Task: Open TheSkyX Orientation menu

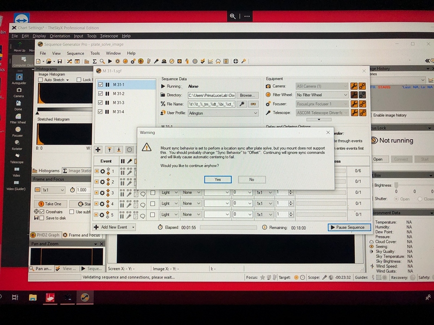Action: point(60,36)
